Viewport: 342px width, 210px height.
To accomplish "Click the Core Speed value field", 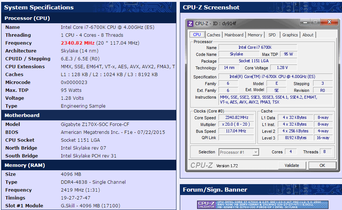I will 237,118.
